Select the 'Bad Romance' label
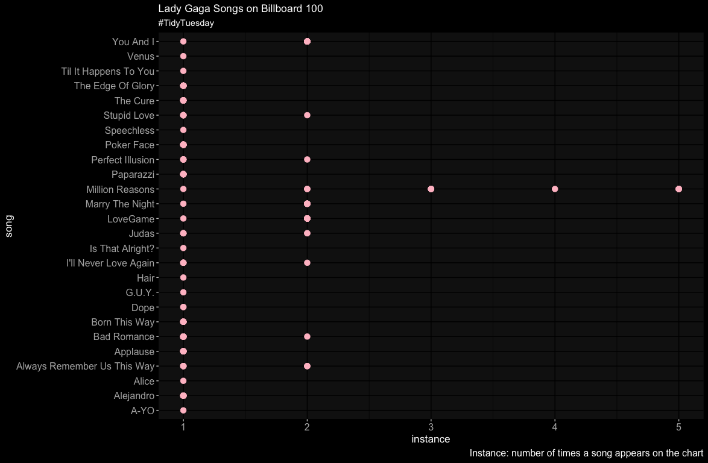Image resolution: width=708 pixels, height=463 pixels. [124, 336]
